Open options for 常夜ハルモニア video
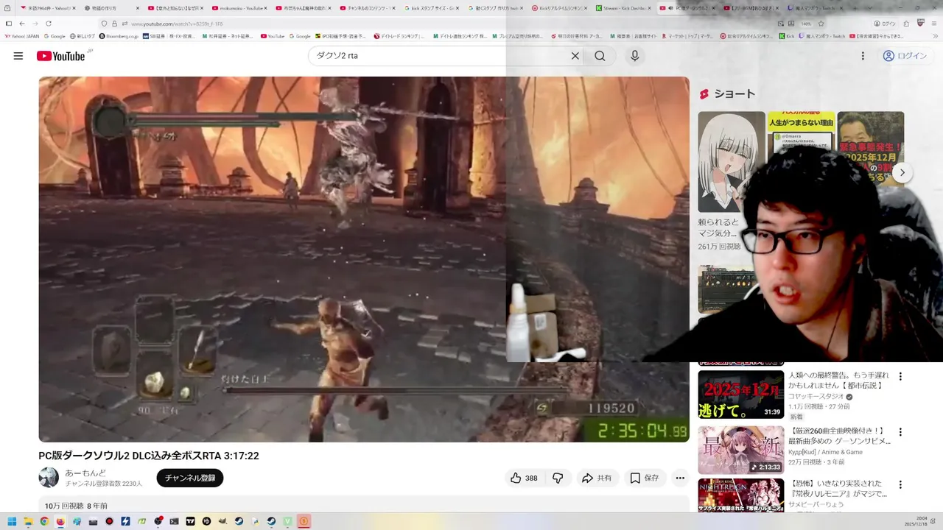This screenshot has width=943, height=530. (900, 486)
